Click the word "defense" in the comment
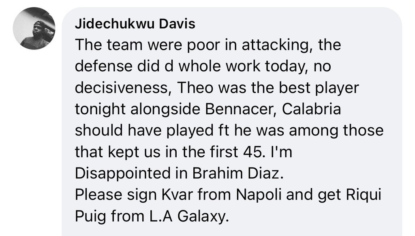 point(104,66)
